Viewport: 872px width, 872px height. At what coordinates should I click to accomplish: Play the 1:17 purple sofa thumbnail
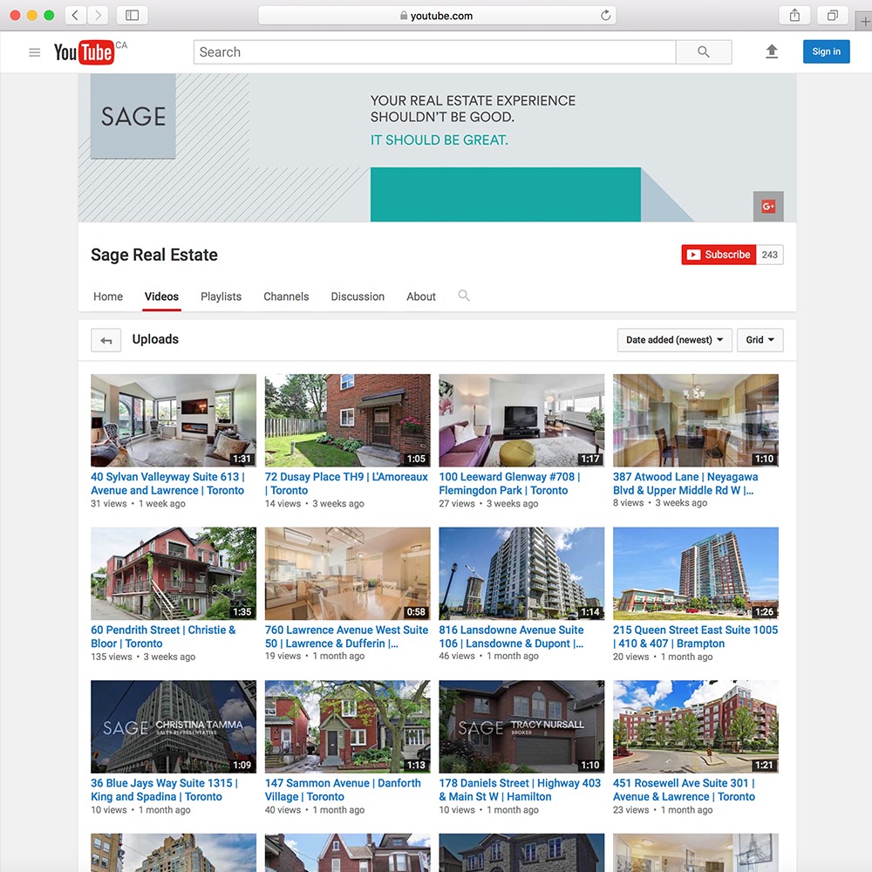(x=521, y=420)
